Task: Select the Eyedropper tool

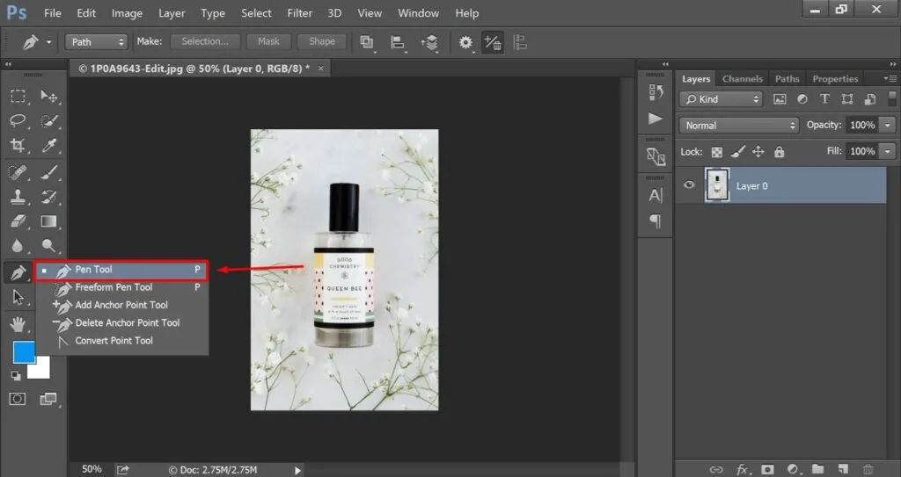Action: click(49, 145)
